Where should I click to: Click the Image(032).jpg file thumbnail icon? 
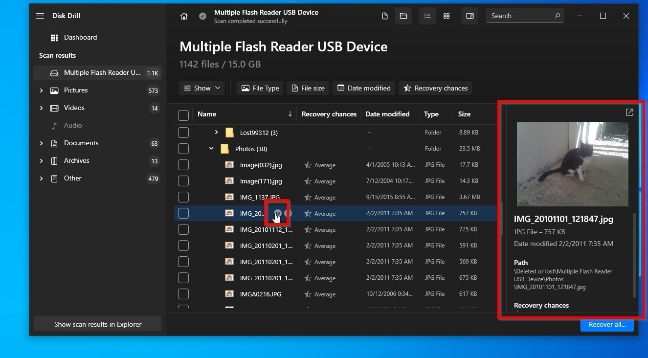pos(229,165)
